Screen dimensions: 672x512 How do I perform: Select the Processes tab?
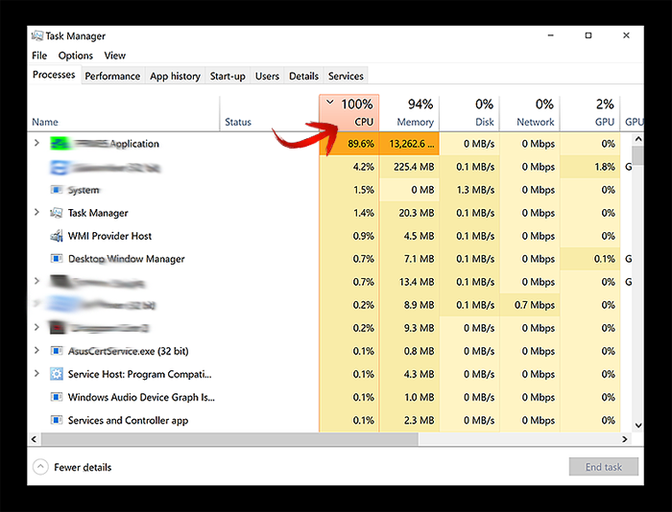pos(54,75)
